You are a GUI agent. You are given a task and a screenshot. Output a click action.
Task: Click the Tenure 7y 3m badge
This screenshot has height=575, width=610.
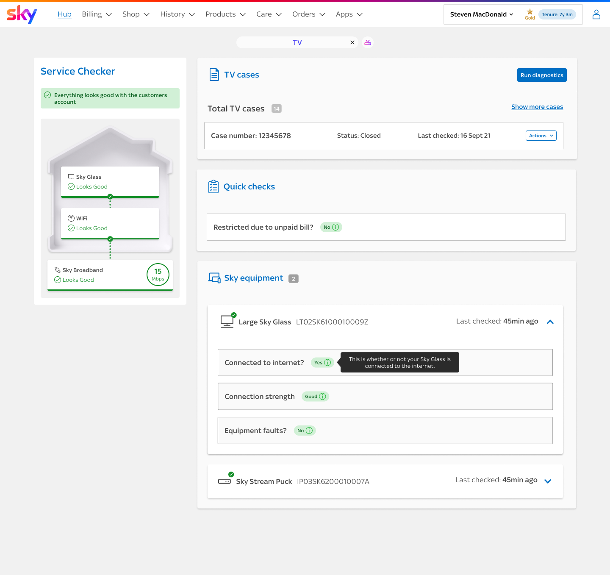557,14
